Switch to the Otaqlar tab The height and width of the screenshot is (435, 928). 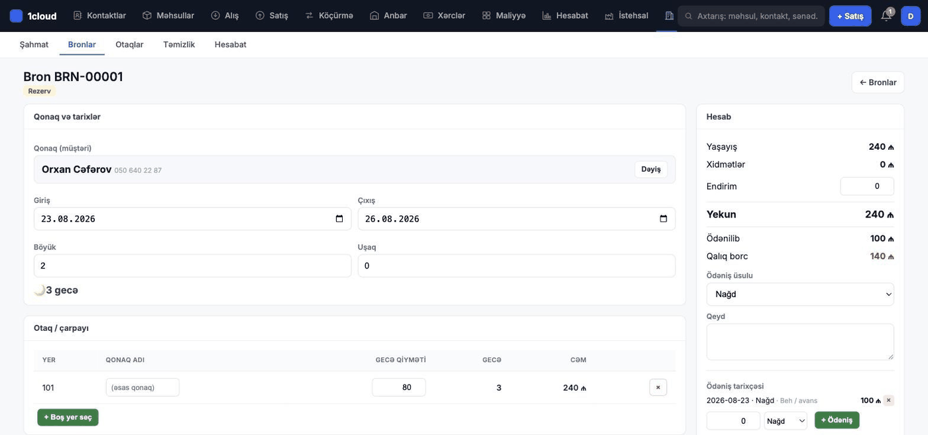click(129, 44)
